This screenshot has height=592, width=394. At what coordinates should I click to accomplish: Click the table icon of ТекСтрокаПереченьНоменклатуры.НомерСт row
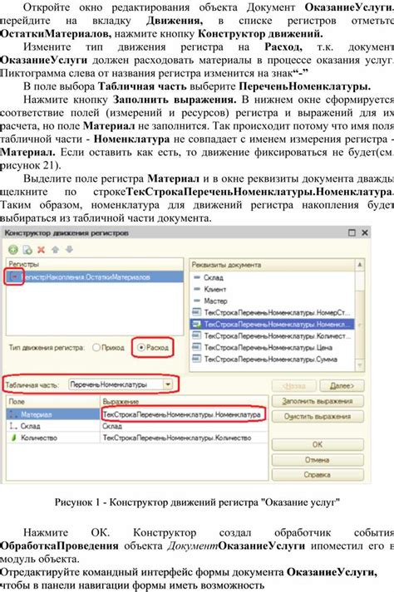pyautogui.click(x=197, y=312)
